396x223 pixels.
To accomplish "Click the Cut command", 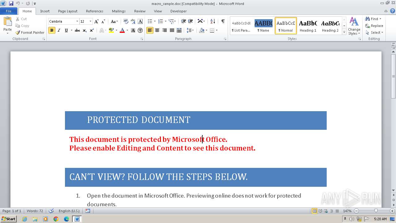I will coord(21,19).
